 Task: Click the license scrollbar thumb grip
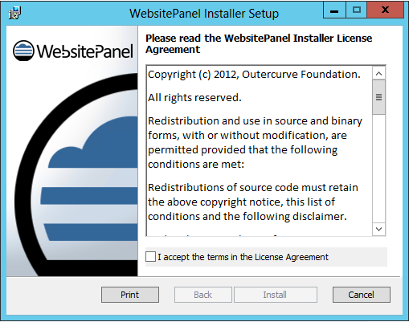pyautogui.click(x=378, y=97)
